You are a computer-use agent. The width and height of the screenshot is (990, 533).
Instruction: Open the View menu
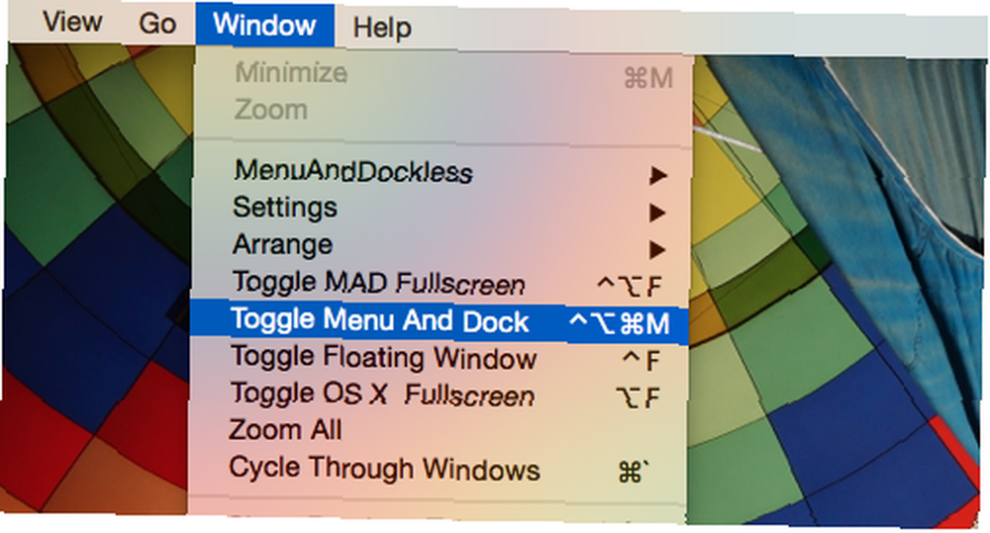(72, 23)
